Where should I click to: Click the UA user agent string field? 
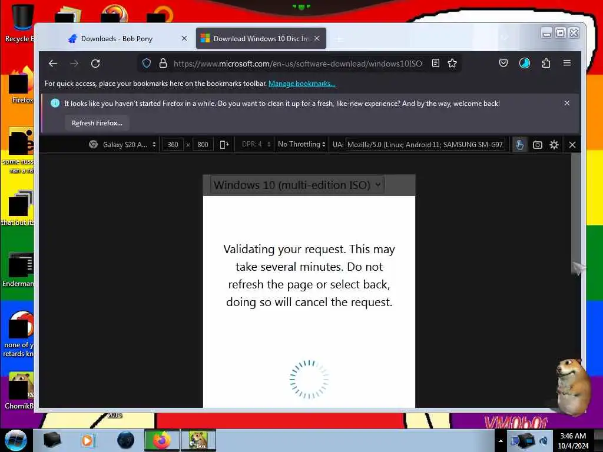click(425, 145)
